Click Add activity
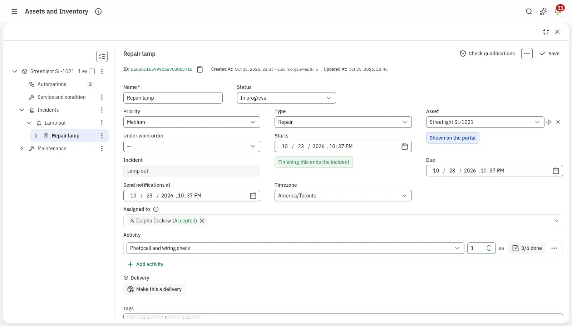 (x=146, y=264)
